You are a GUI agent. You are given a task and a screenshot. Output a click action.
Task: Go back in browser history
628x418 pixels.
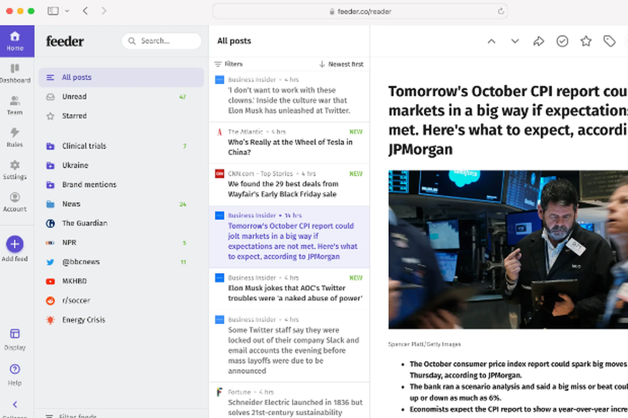tap(85, 11)
